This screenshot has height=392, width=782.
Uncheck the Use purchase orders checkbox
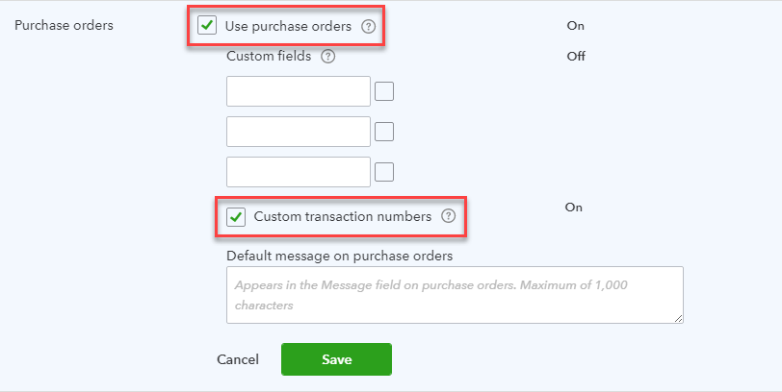[x=207, y=25]
